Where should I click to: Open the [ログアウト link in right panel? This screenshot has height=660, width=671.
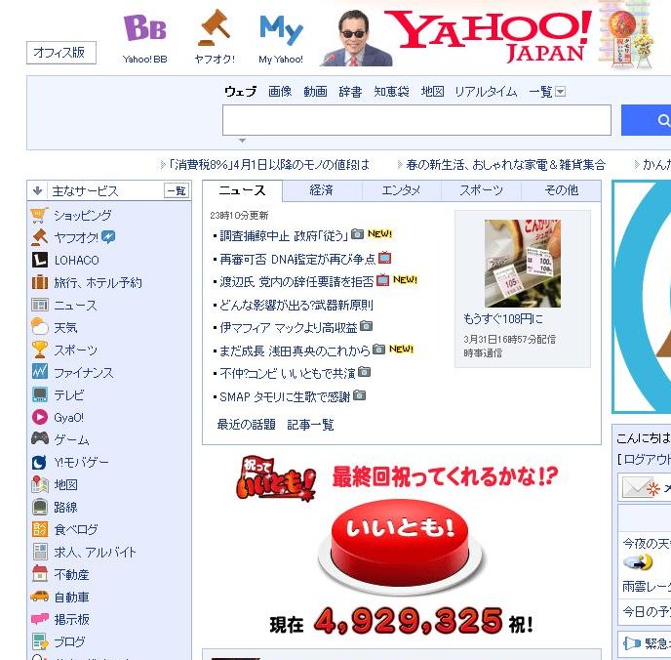tap(644, 460)
